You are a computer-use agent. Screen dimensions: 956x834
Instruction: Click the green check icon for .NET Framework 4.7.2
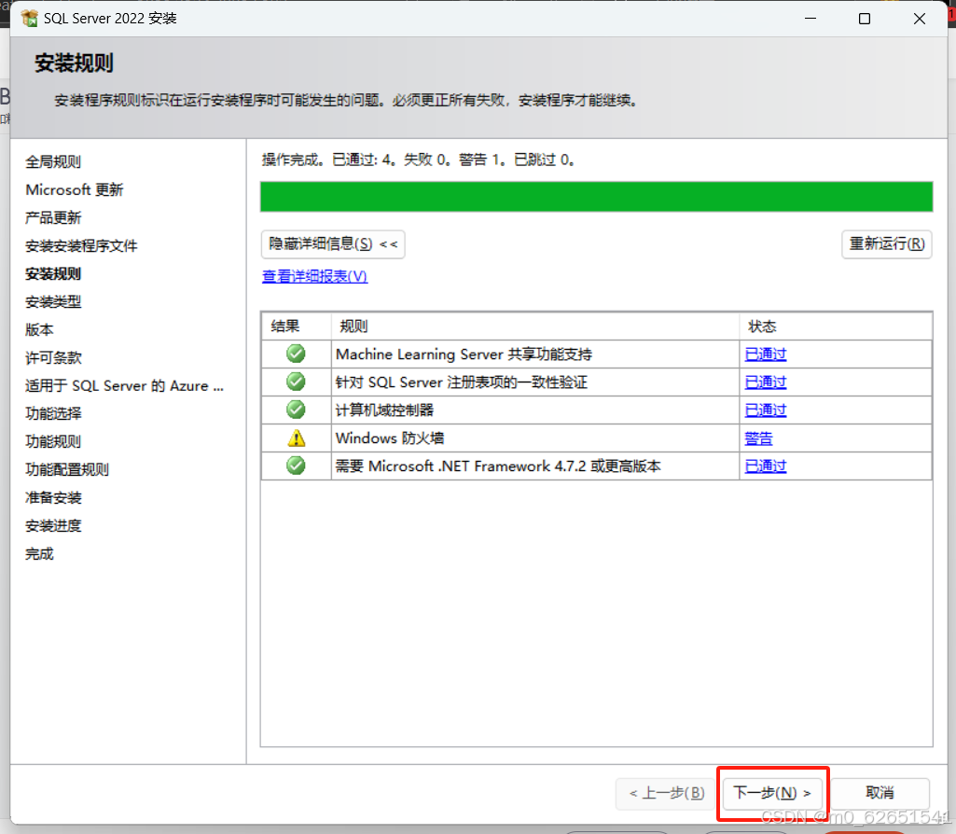coord(296,466)
